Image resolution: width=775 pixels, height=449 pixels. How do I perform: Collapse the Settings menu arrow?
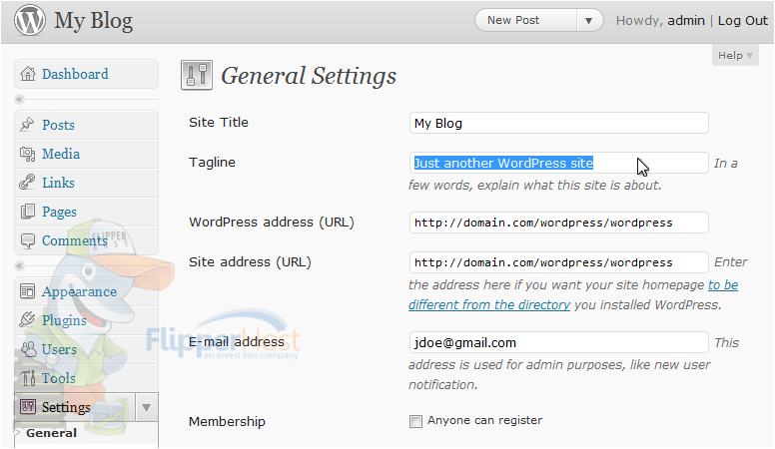[x=146, y=407]
